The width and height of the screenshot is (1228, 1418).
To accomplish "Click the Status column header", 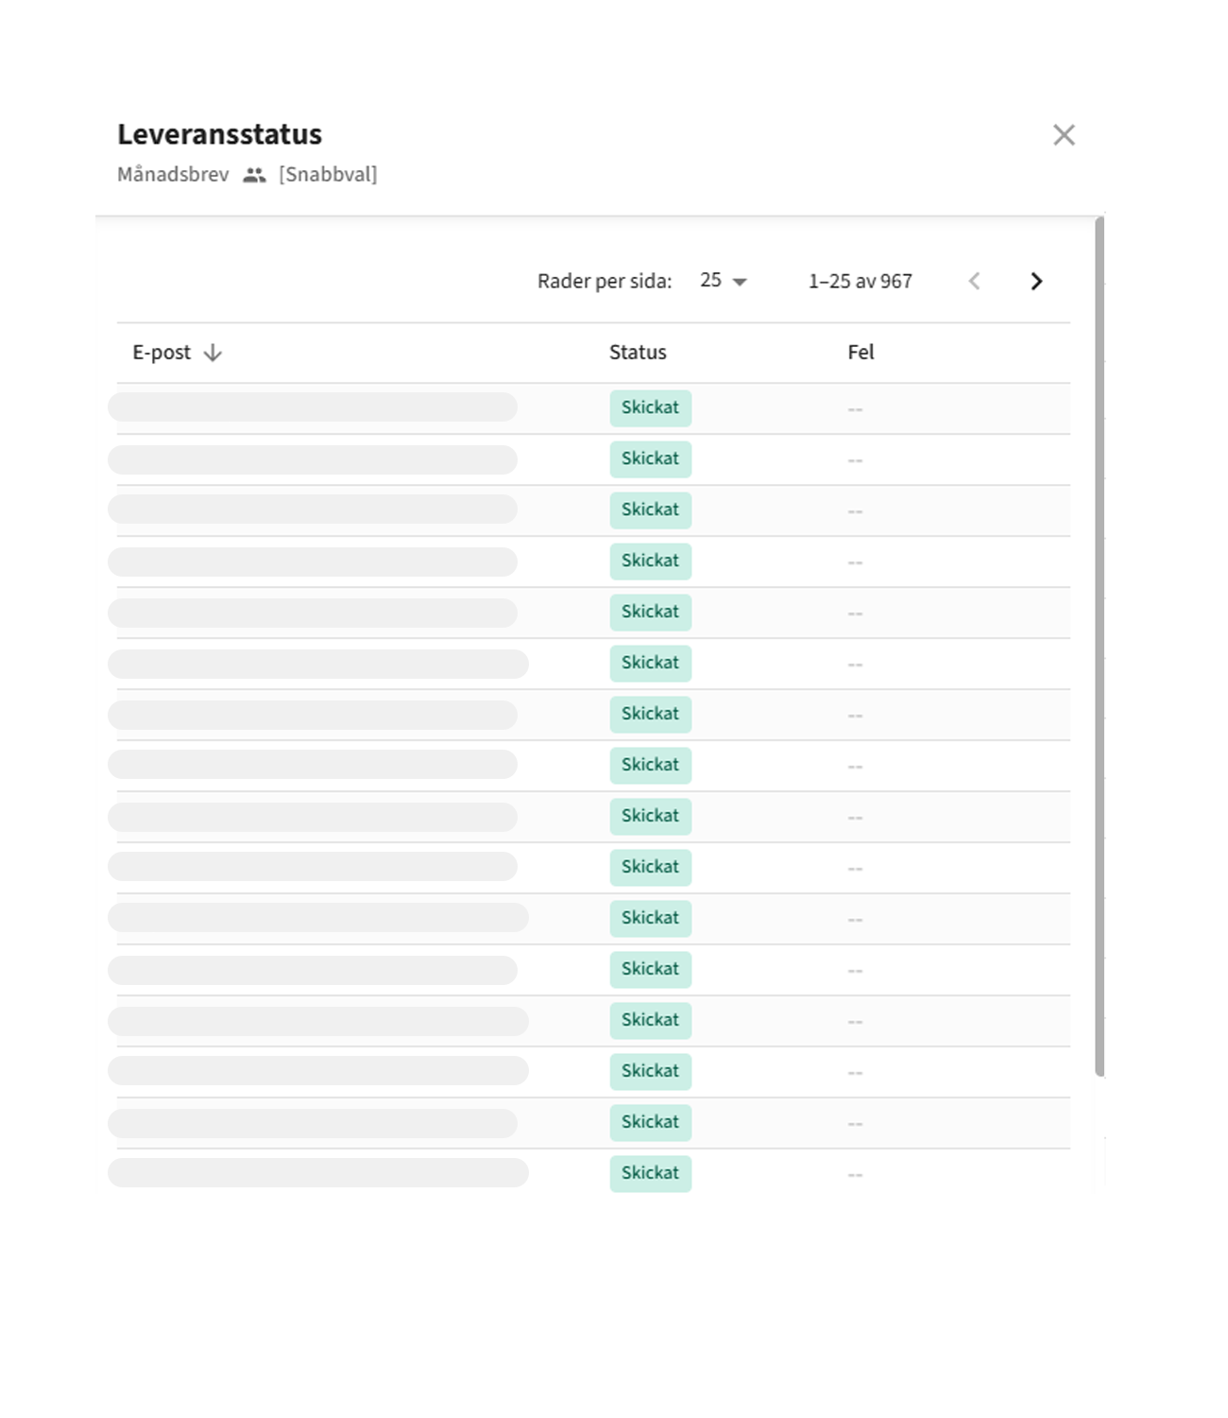I will [x=638, y=353].
